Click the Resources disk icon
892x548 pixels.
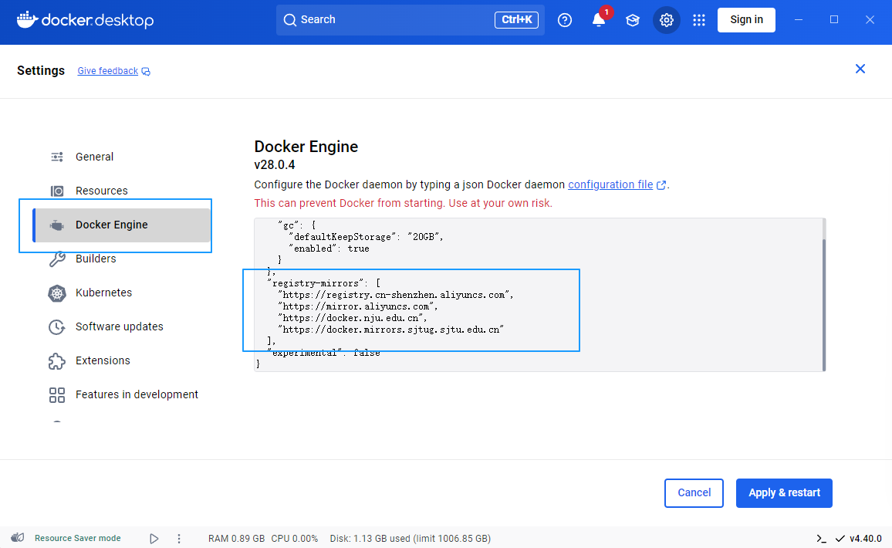pyautogui.click(x=57, y=191)
